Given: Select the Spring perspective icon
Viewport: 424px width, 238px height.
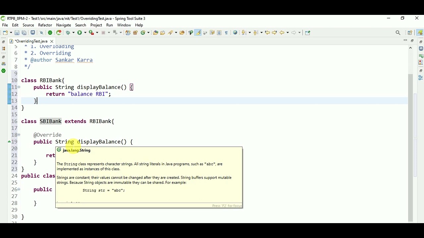Looking at the screenshot, I should [420, 33].
